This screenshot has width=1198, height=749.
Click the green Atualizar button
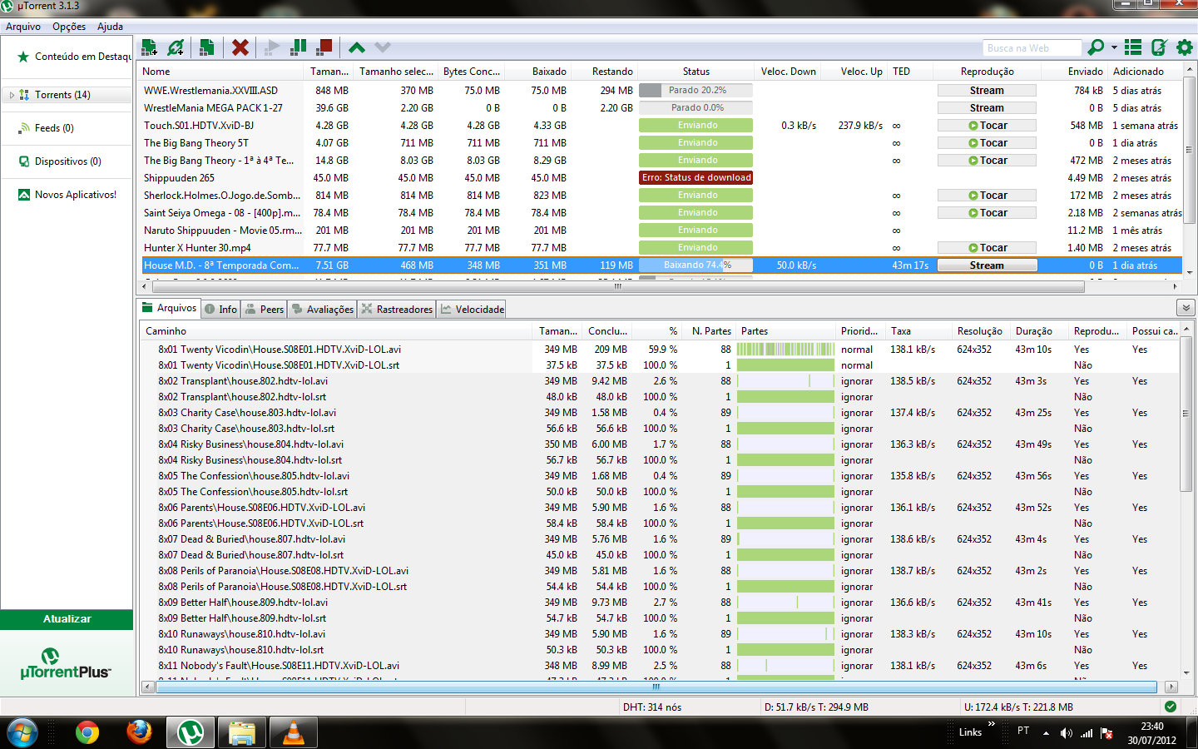67,619
